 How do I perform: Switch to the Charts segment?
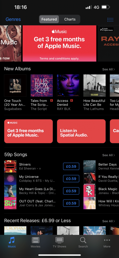click(x=70, y=19)
